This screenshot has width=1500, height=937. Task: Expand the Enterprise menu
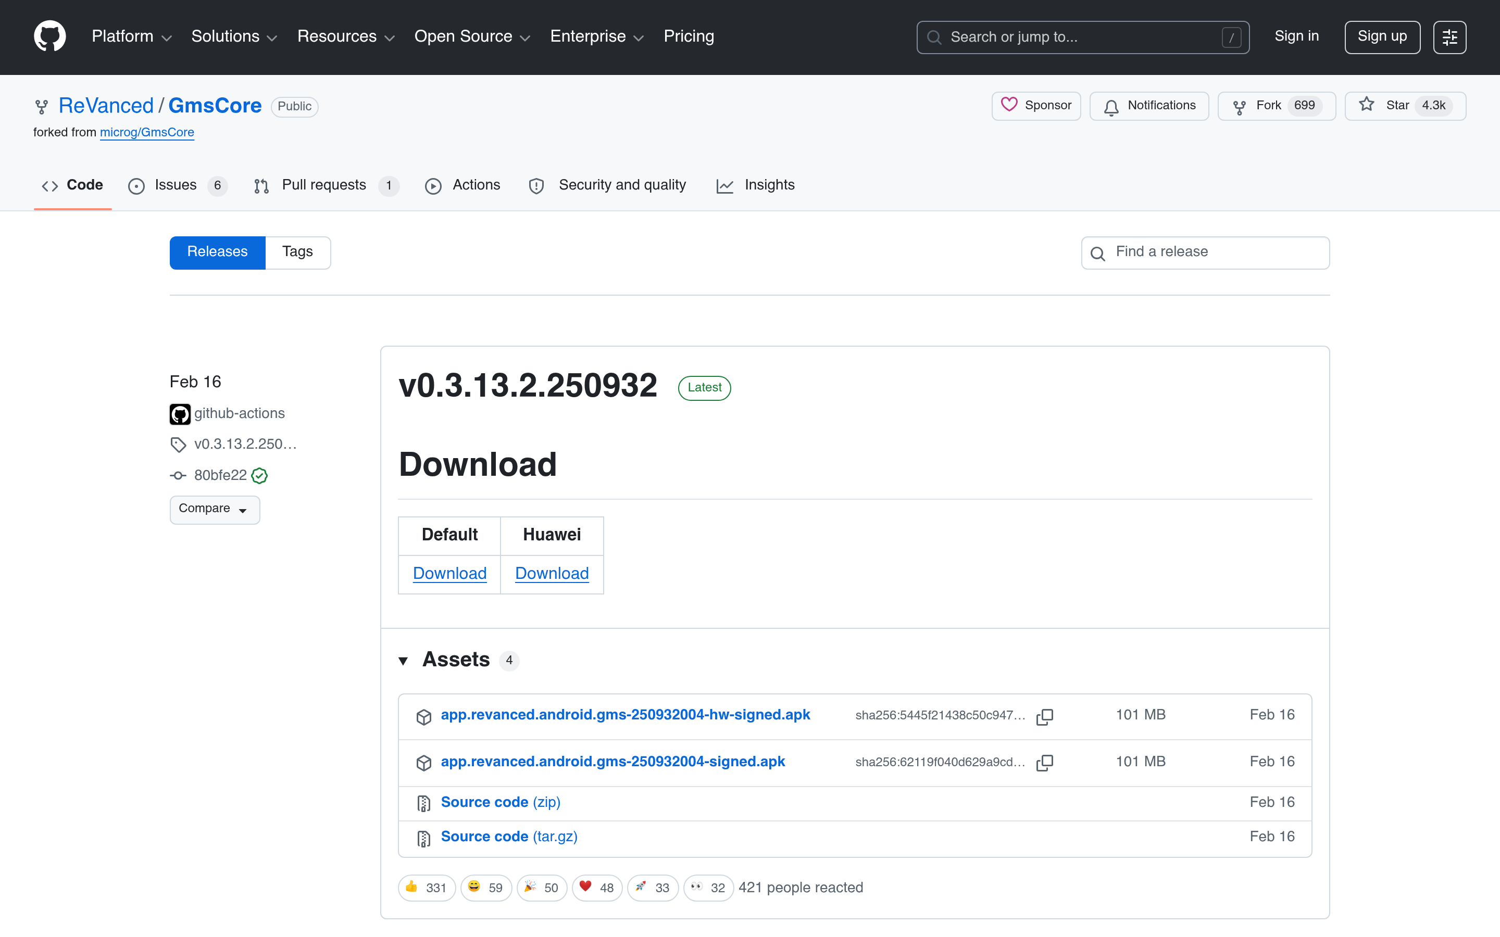[597, 36]
